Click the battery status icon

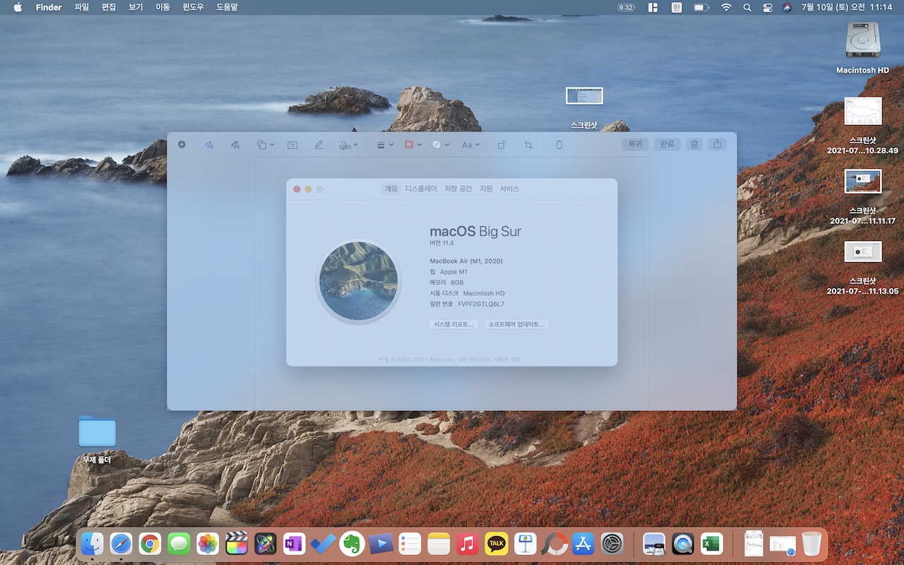pyautogui.click(x=701, y=7)
